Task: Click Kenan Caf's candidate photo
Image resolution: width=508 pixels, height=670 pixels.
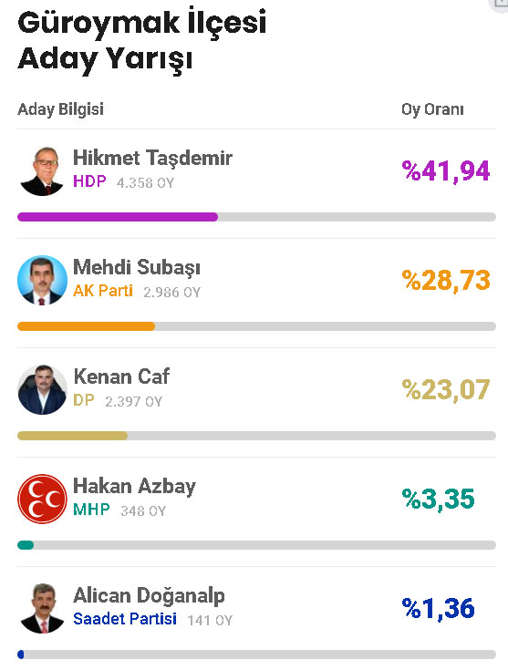Action: point(42,390)
